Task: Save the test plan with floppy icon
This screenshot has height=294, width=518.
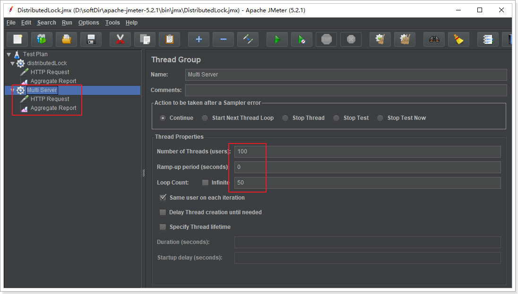Action: point(91,39)
